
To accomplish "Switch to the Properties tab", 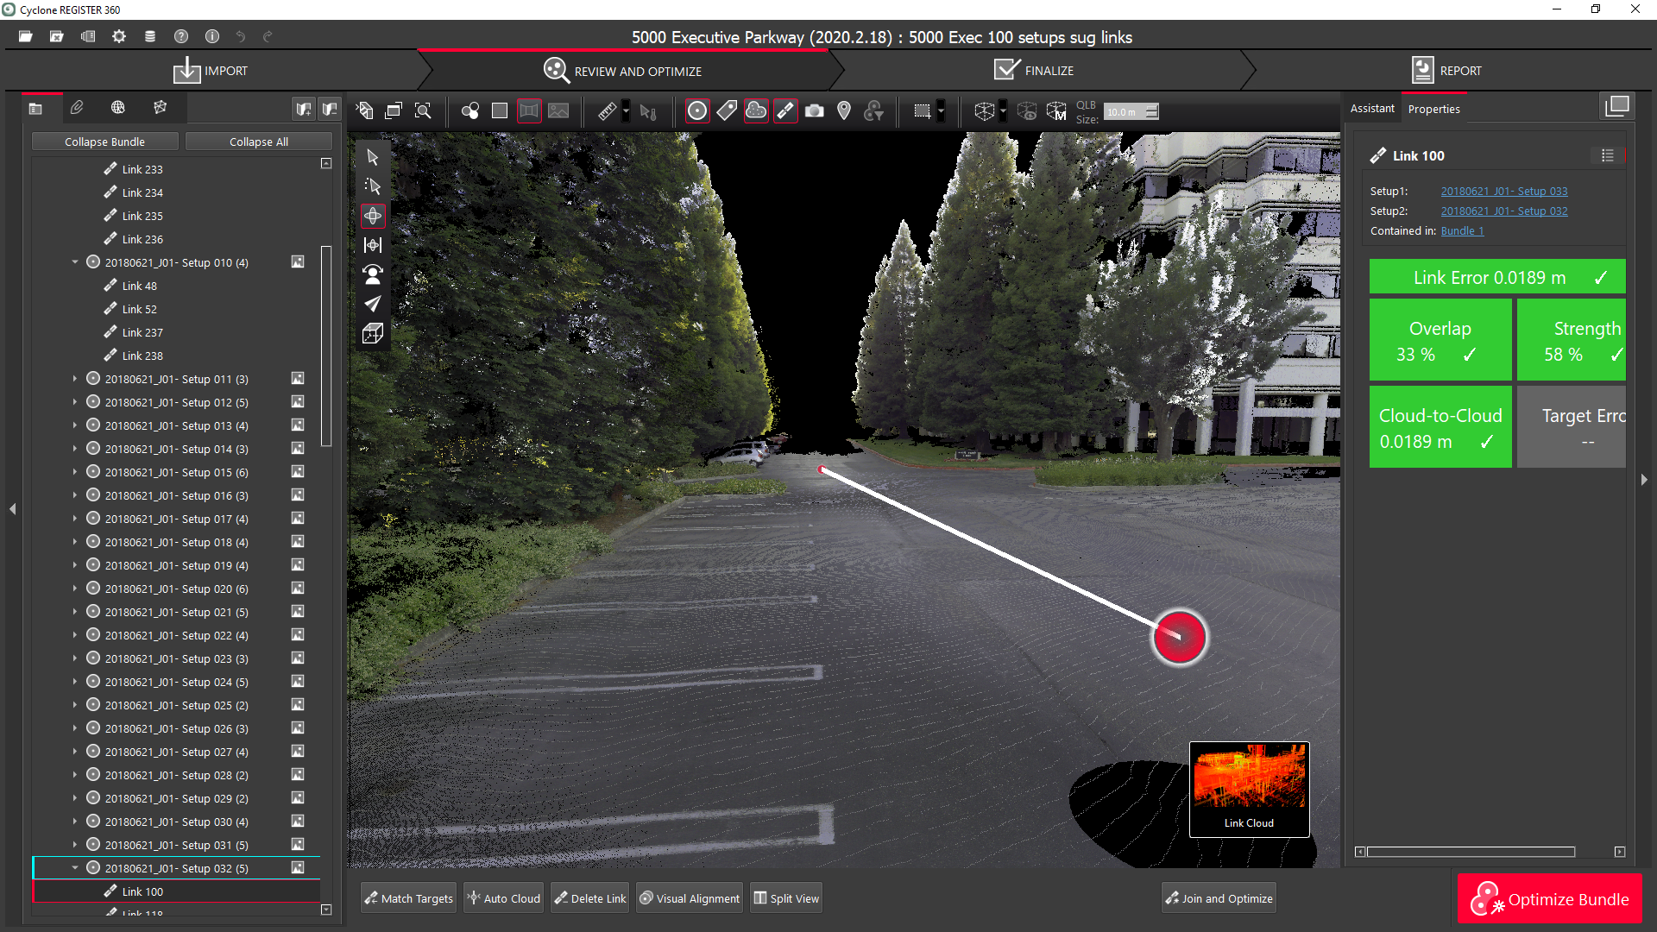I will pos(1433,109).
